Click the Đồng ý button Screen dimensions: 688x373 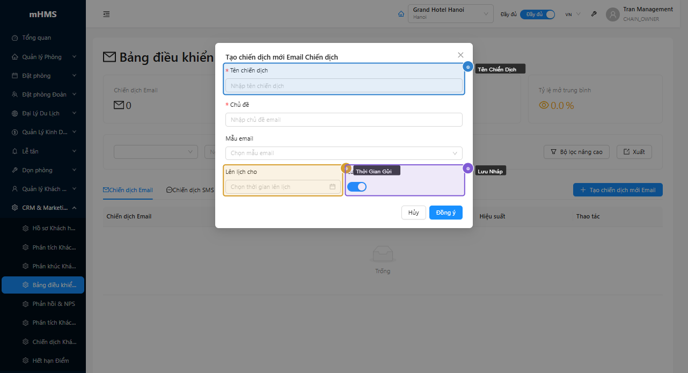point(445,212)
